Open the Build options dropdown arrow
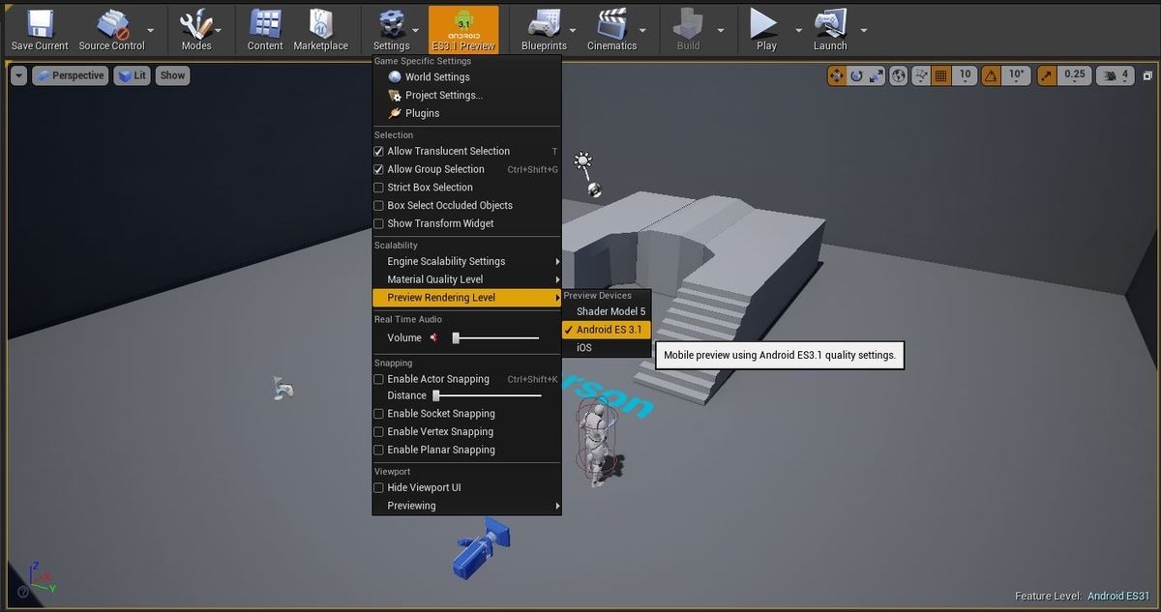The image size is (1161, 612). (720, 29)
